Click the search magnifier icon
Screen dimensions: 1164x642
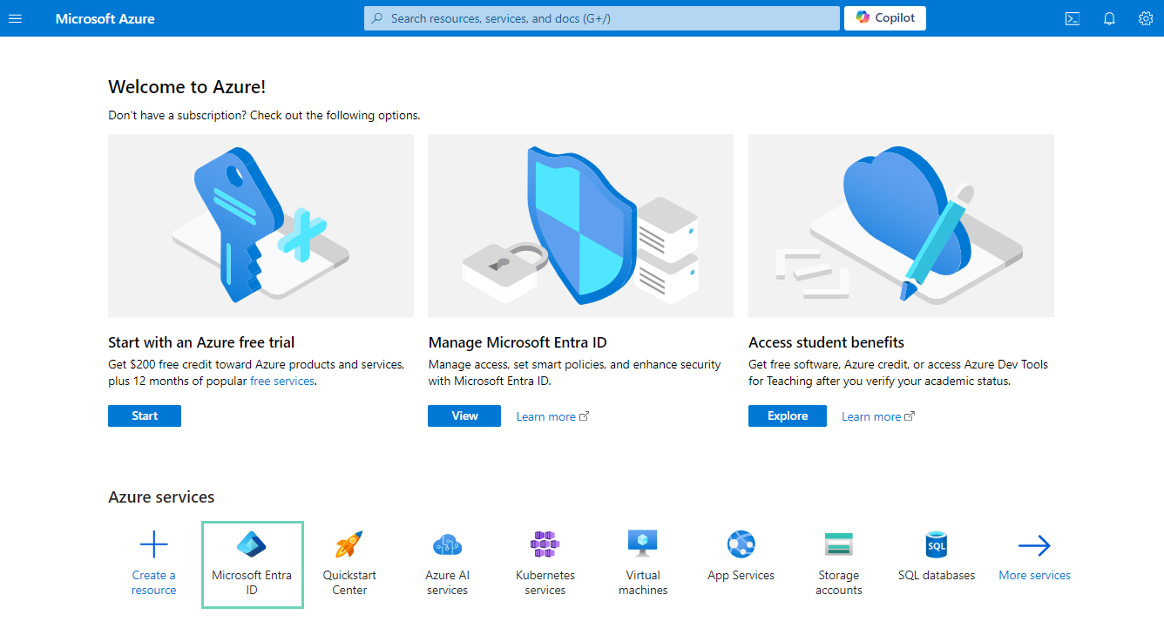377,18
